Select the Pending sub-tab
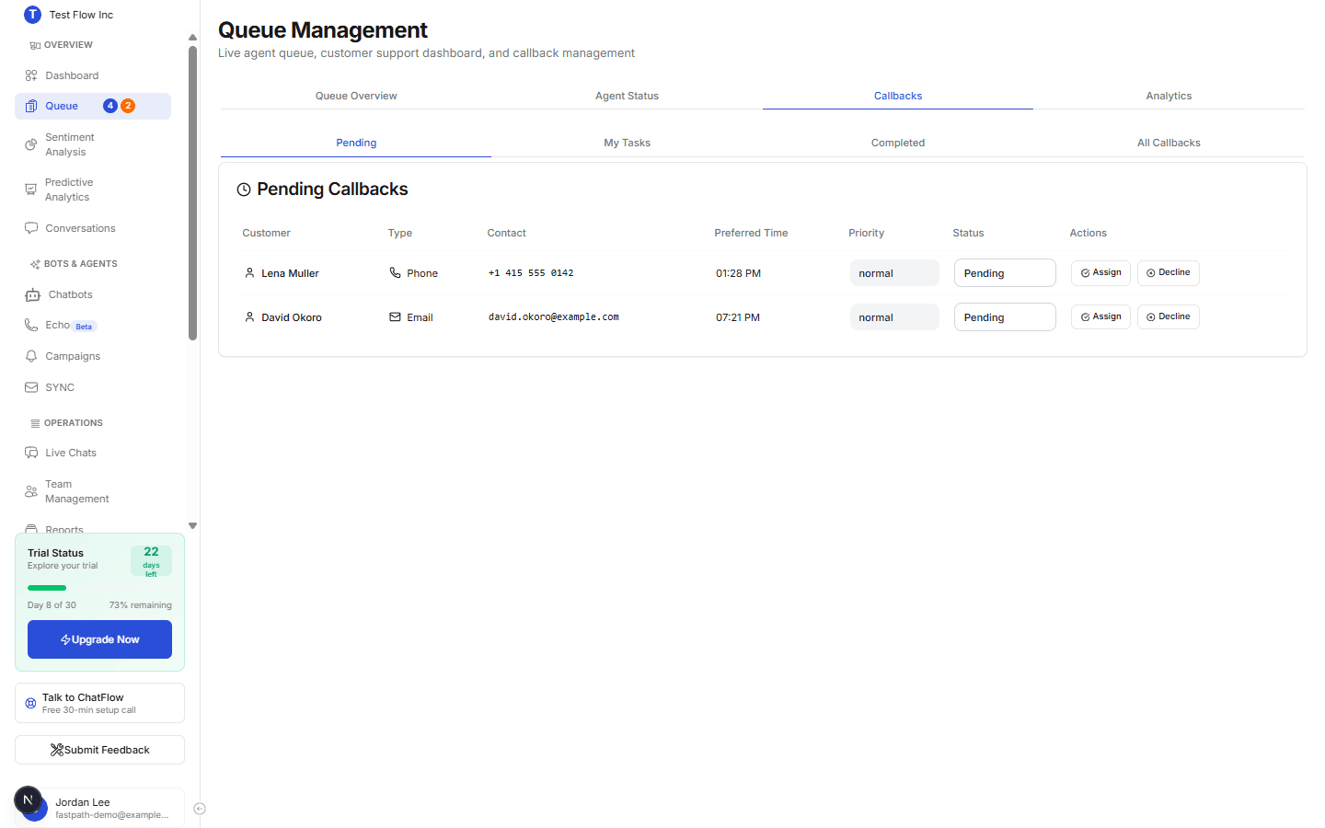Viewport: 1325px width, 828px height. (x=356, y=143)
